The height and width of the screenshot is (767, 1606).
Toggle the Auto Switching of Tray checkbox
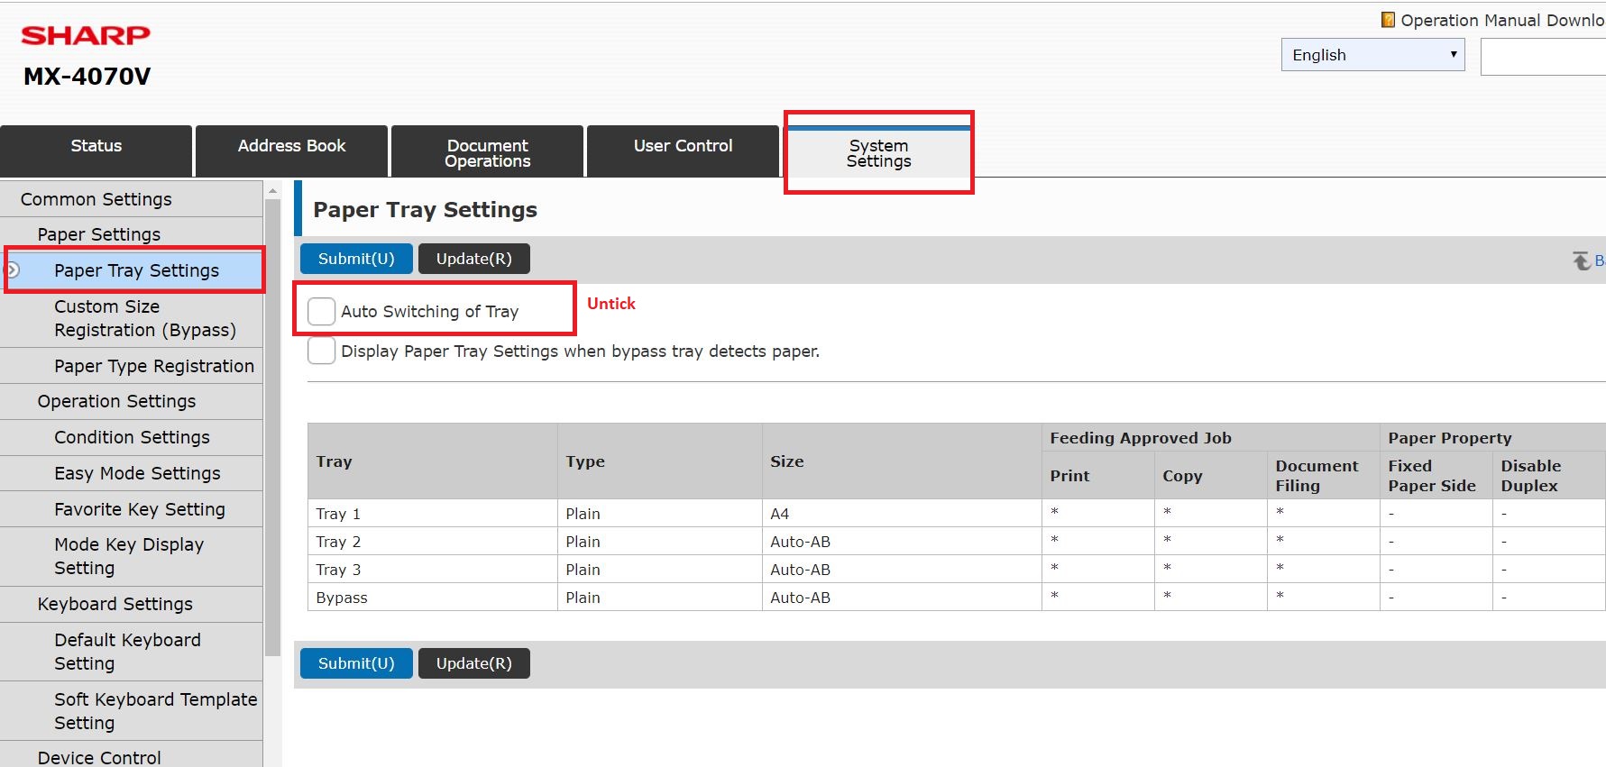click(322, 311)
